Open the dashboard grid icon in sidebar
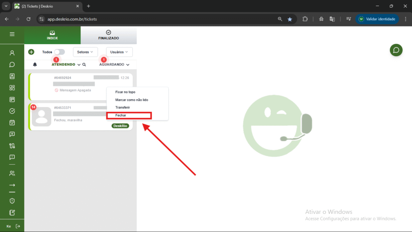412x232 pixels. coord(12,88)
